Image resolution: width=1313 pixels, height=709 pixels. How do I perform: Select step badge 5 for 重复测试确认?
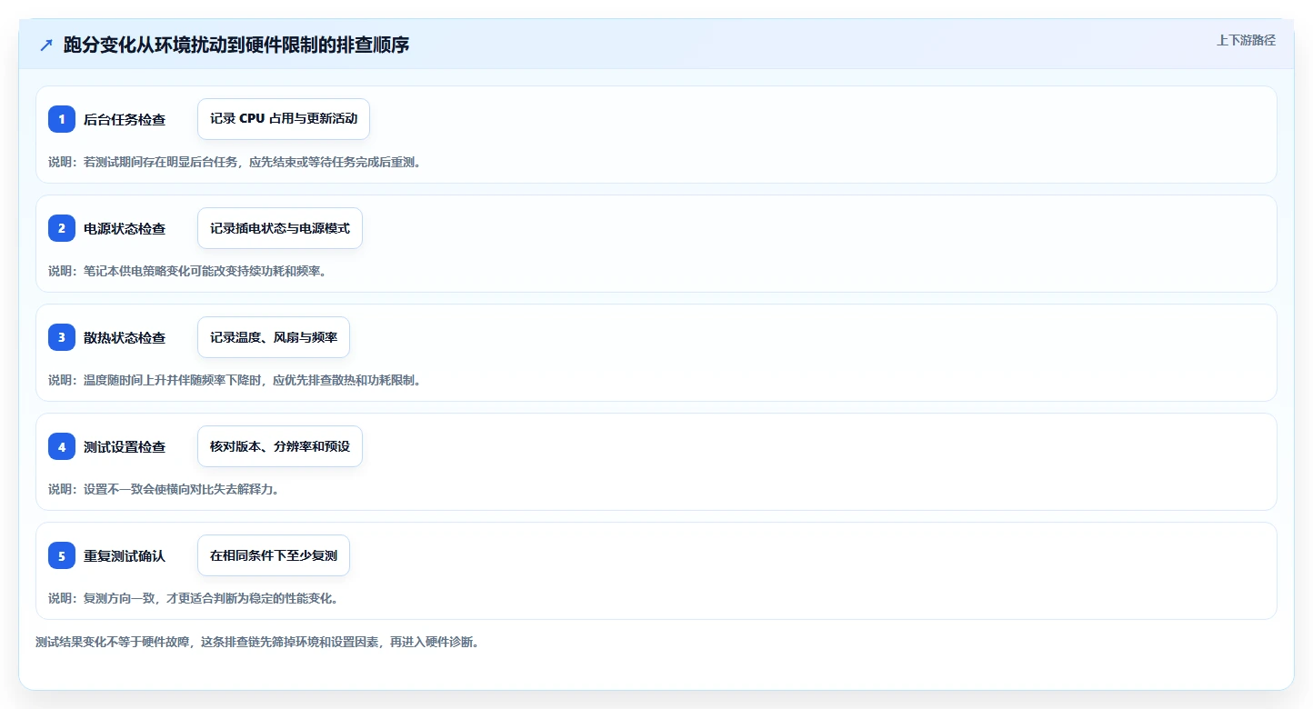[62, 555]
